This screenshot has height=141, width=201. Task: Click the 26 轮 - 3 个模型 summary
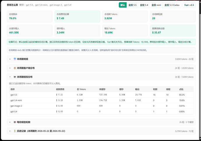pos(186,122)
